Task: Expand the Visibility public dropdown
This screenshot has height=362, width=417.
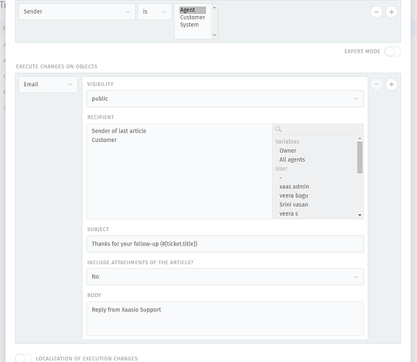Action: pyautogui.click(x=225, y=98)
